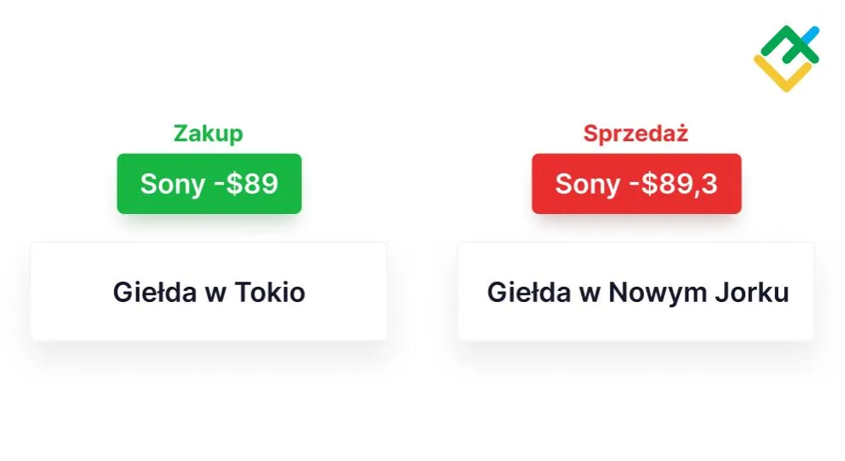Click the yellow chevron of the logo
This screenshot has height=461, width=845.
pyautogui.click(x=782, y=75)
